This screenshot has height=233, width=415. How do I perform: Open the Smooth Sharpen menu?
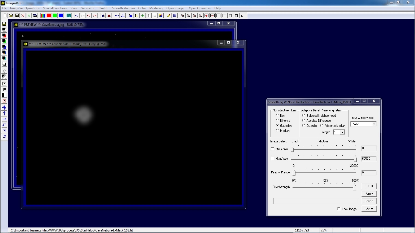(123, 8)
